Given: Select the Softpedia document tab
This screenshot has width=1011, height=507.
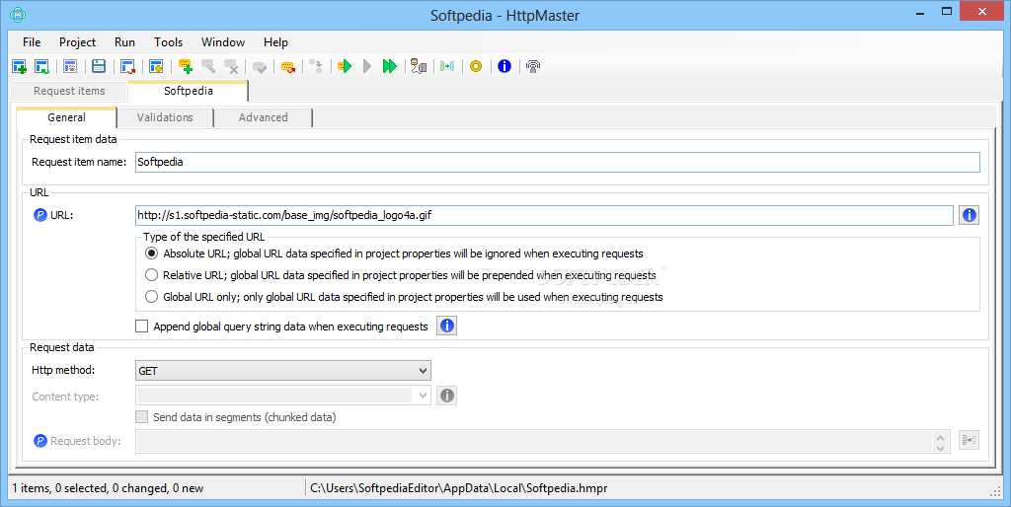Looking at the screenshot, I should coord(188,91).
